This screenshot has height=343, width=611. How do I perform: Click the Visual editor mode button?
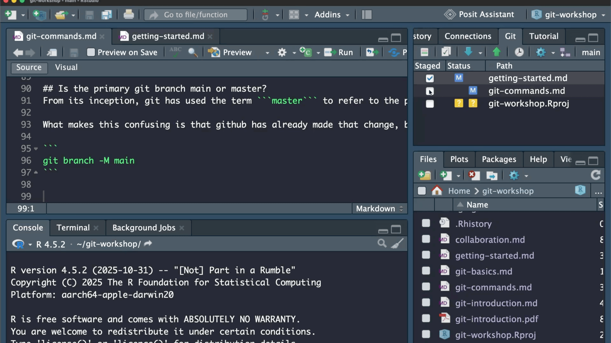coord(66,67)
